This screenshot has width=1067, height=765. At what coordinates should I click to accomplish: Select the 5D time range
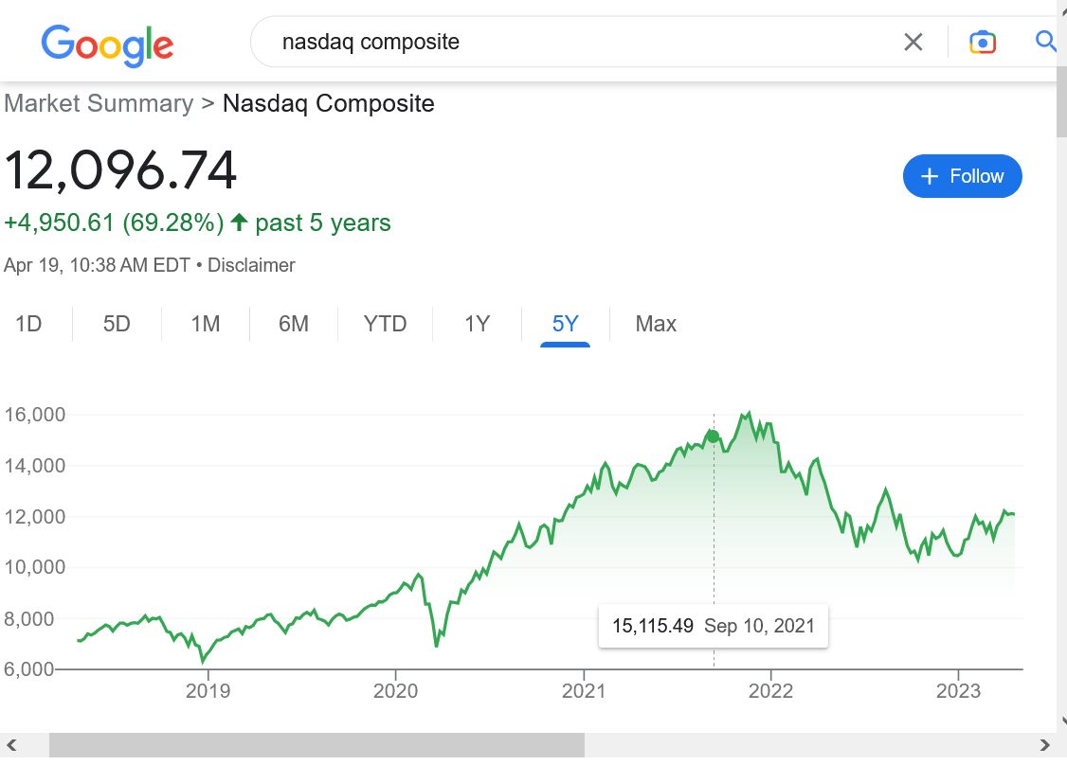coord(118,324)
